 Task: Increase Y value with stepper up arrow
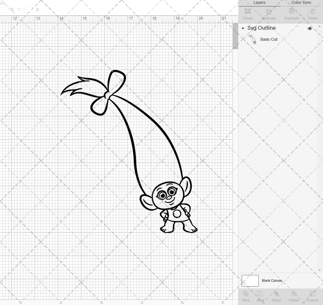click(x=38, y=8)
